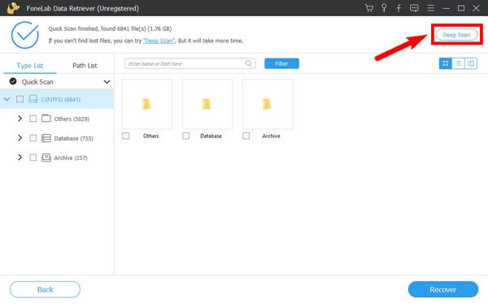Screen dimensions: 488x307
Task: Switch to detail column view
Action: 471,63
